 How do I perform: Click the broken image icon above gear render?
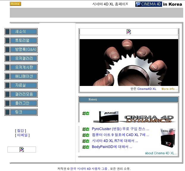pyautogui.click(x=129, y=32)
